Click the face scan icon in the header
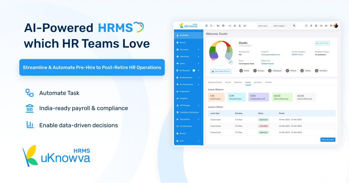This screenshot has height=183, width=349. tap(306, 26)
